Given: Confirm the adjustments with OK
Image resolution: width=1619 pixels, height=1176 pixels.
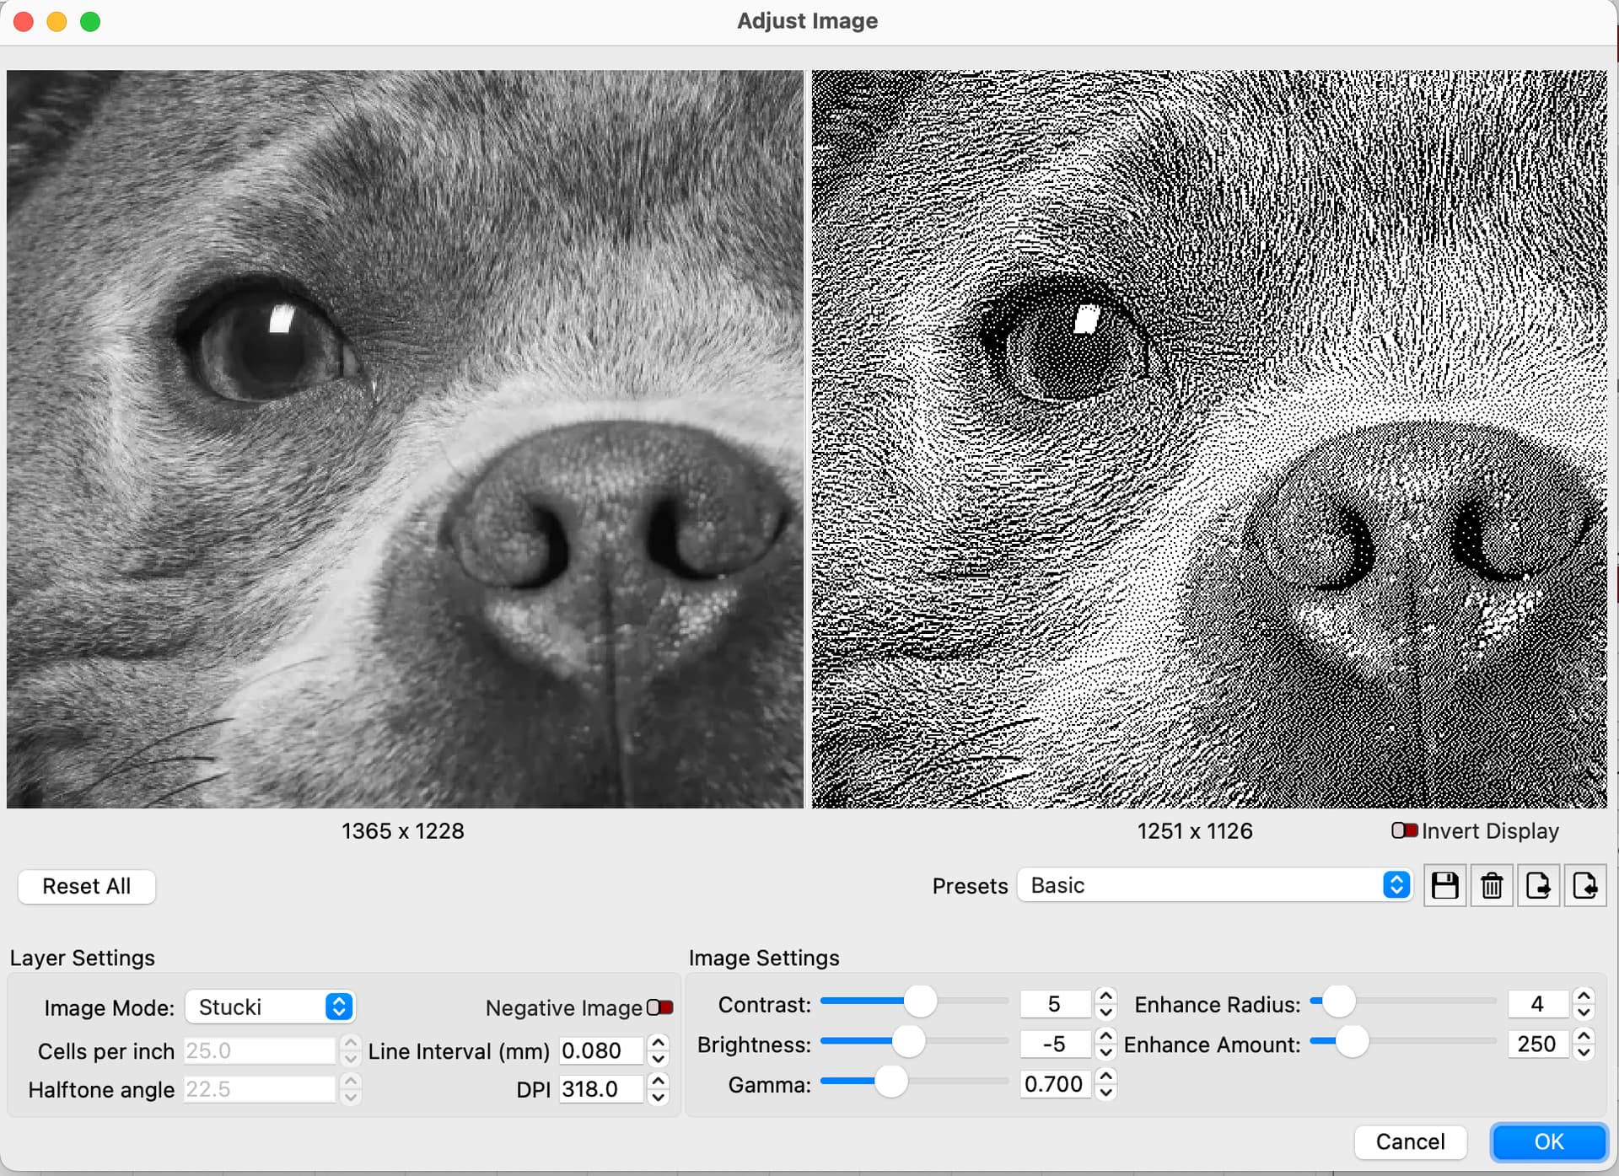Looking at the screenshot, I should pos(1548,1141).
